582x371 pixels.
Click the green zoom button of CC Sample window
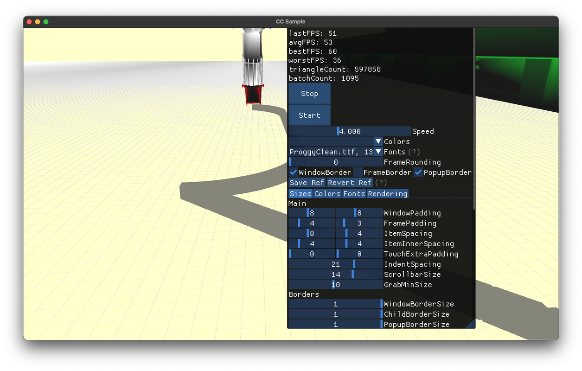pos(46,22)
